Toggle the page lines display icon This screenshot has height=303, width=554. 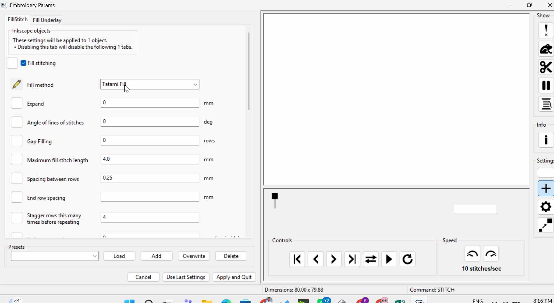point(546,104)
